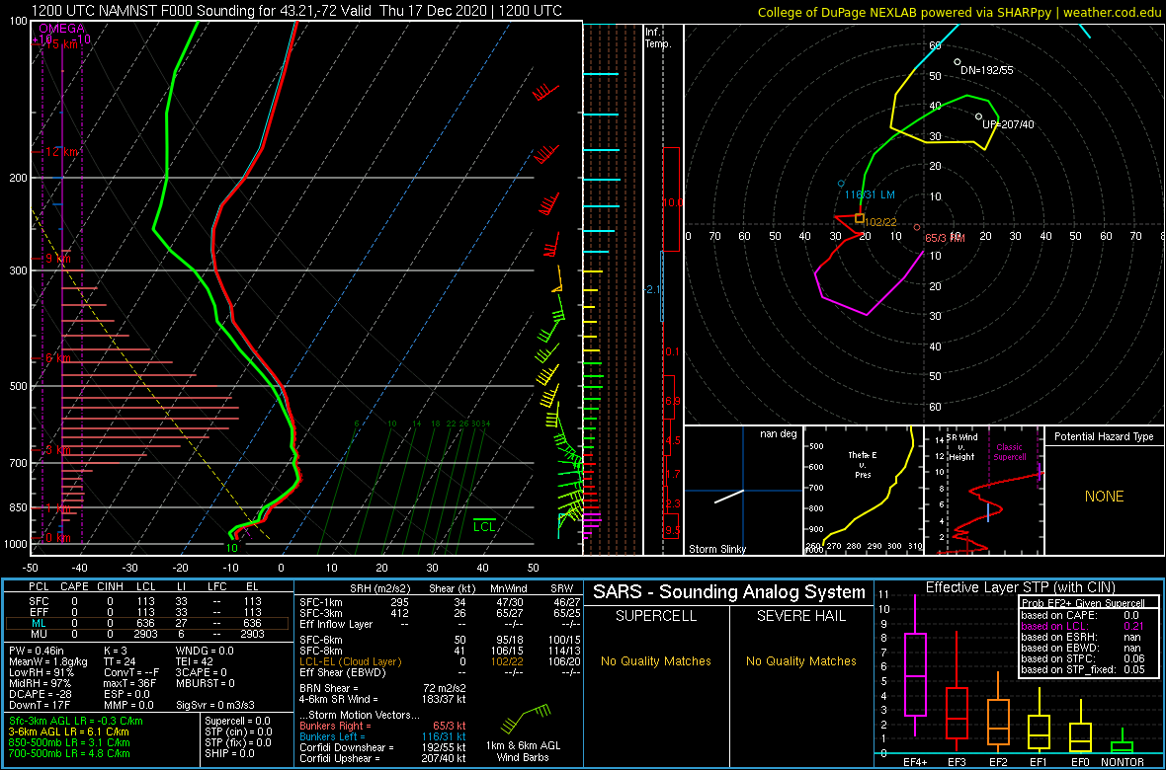
Task: Click the Bunkers Right storm motion line
Action: [381, 727]
